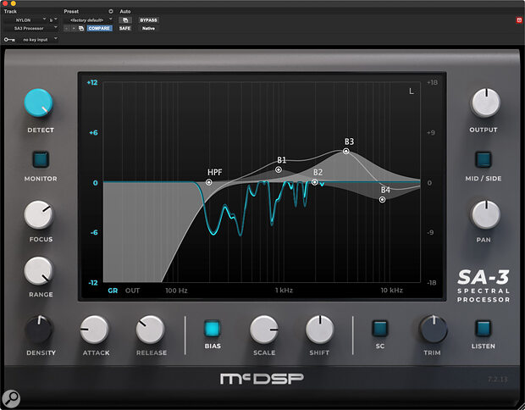Click the RANGE knob
The height and width of the screenshot is (410, 525).
38,270
